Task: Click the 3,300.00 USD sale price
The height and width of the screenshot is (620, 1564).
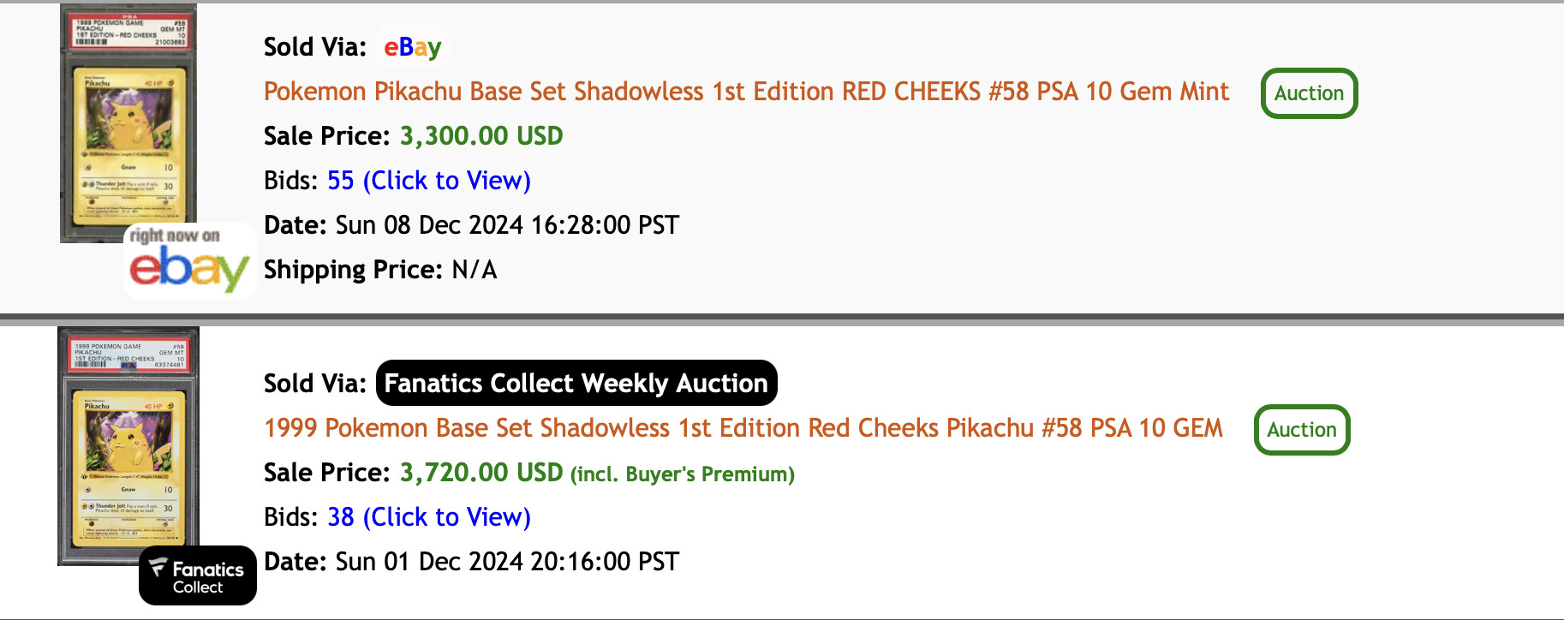Action: pyautogui.click(x=481, y=136)
